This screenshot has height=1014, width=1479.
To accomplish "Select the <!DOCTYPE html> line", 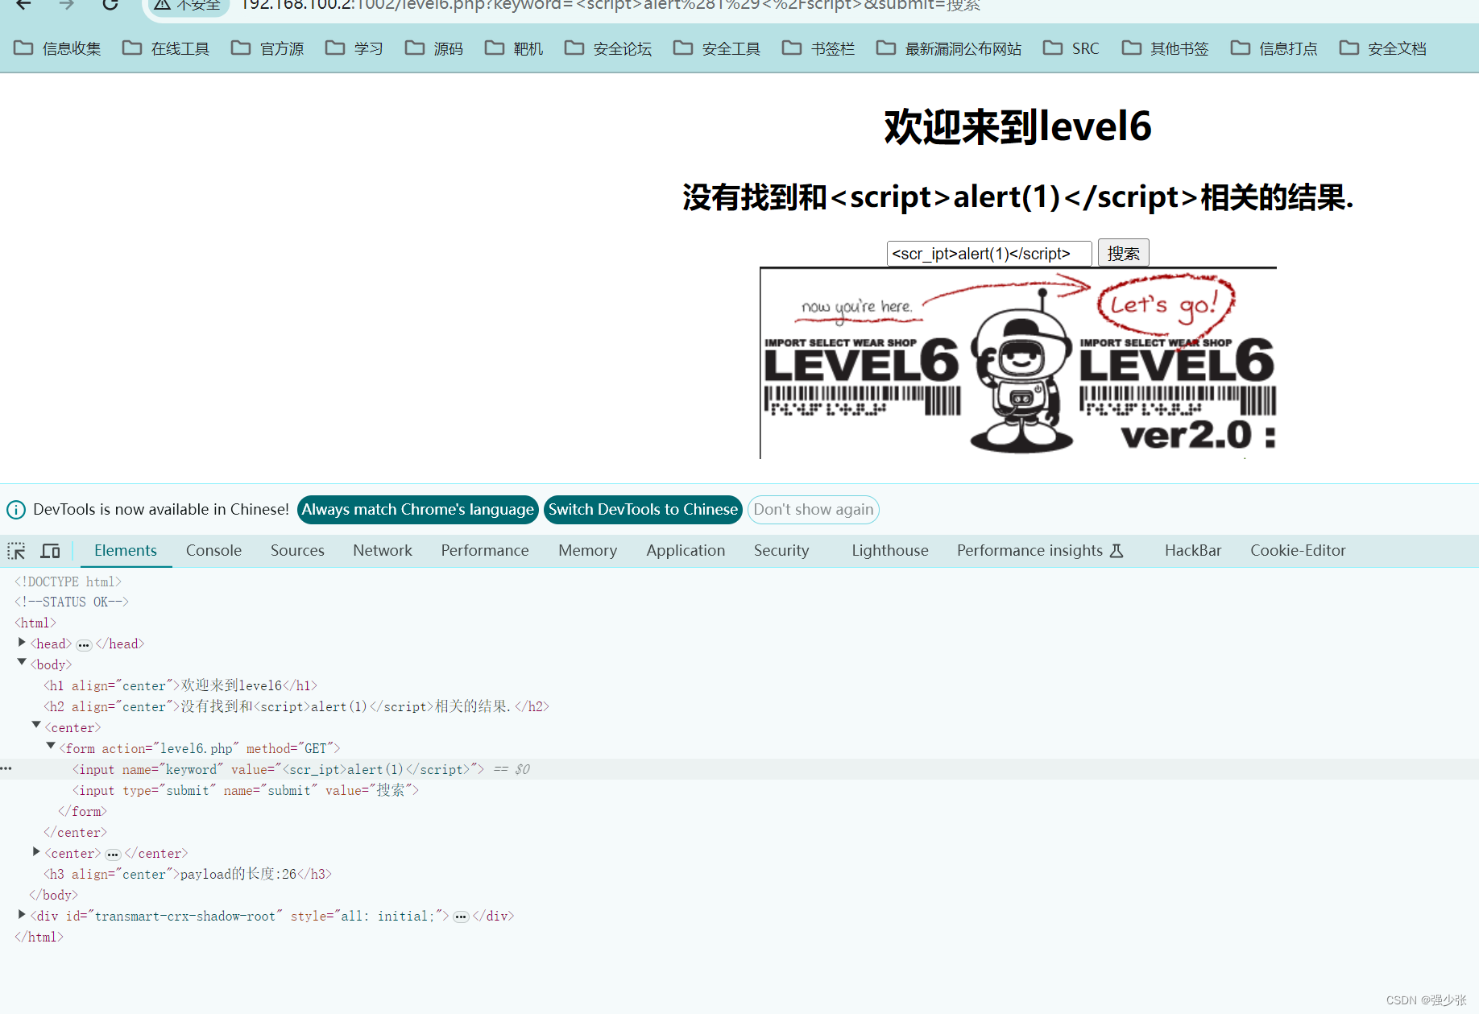I will click(68, 581).
